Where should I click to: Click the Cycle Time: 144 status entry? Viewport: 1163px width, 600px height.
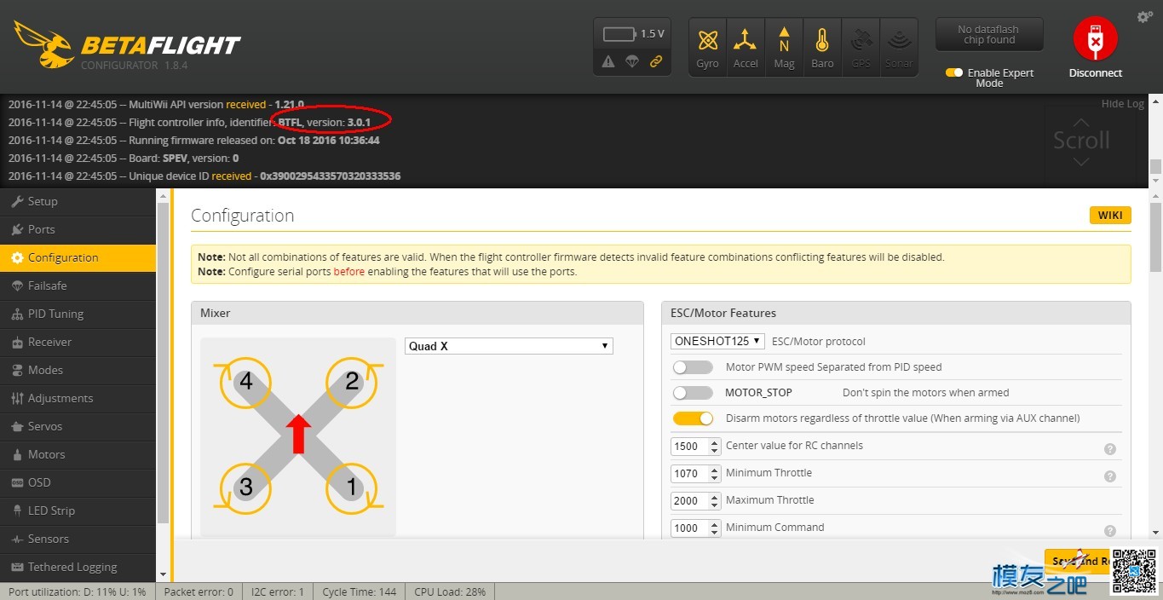click(360, 591)
